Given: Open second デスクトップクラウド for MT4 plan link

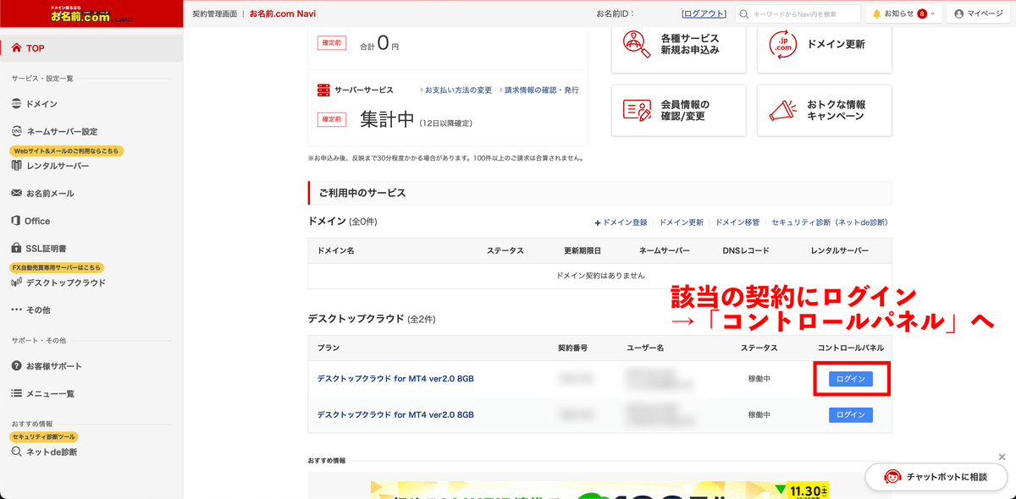Looking at the screenshot, I should (395, 415).
